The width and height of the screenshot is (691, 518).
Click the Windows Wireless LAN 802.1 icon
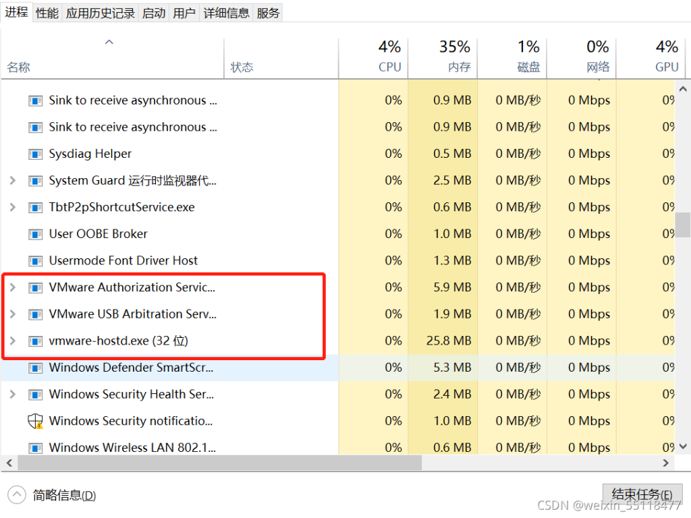(35, 448)
